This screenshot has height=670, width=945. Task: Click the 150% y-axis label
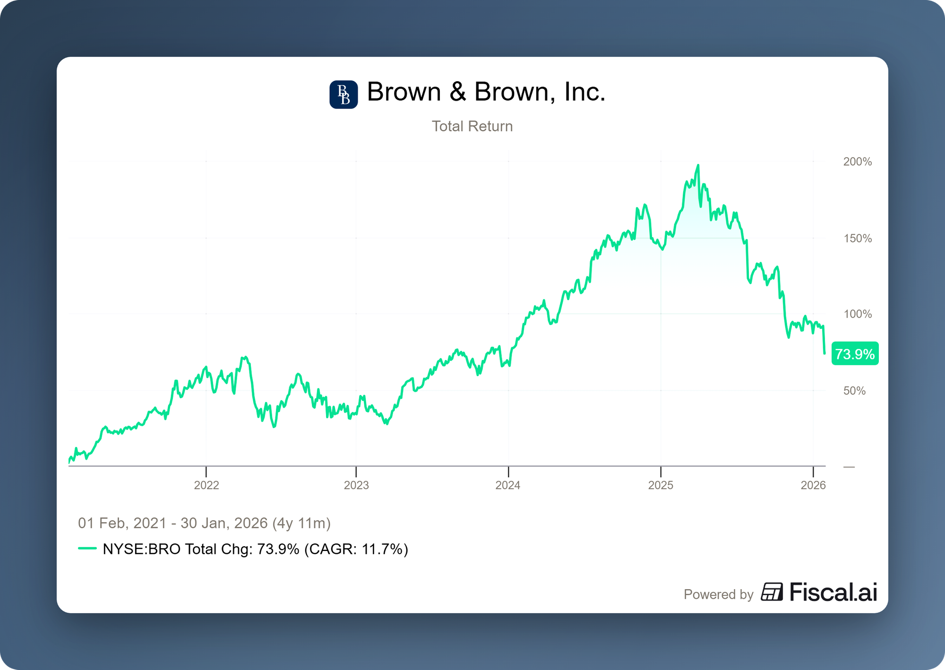pos(857,239)
